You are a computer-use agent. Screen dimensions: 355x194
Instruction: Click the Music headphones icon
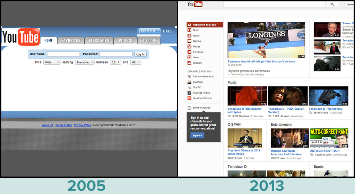pyautogui.click(x=190, y=30)
